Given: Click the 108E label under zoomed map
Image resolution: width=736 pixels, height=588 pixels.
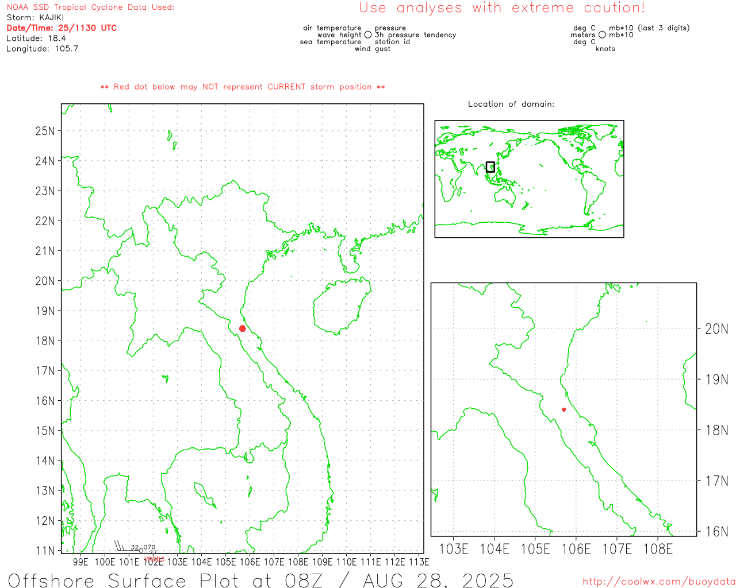Looking at the screenshot, I should coord(658,549).
